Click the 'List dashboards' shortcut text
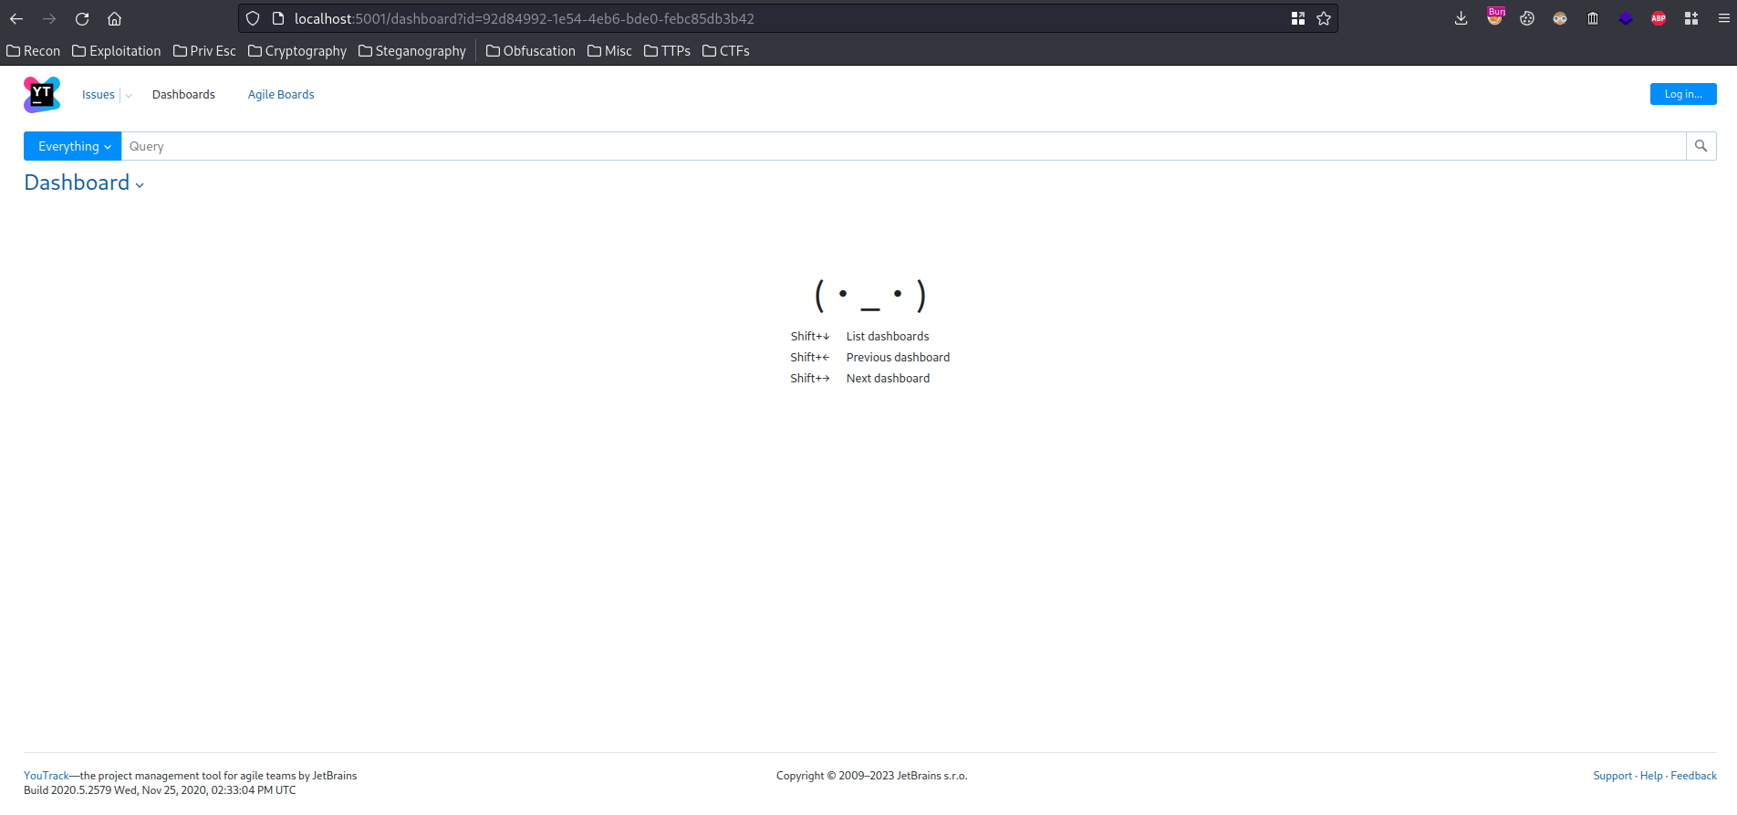 point(888,337)
